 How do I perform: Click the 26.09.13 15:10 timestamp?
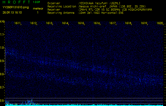12,12
